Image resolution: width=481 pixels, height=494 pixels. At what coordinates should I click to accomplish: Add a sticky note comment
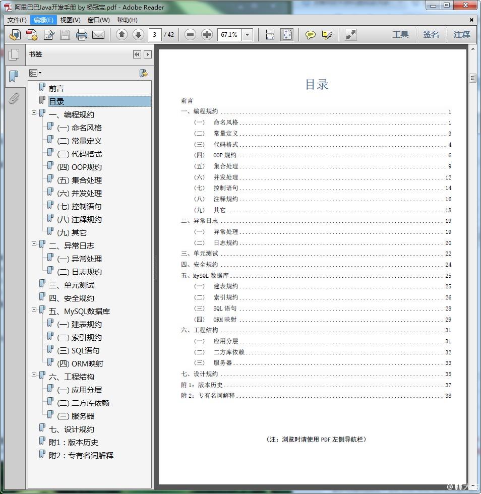click(310, 35)
